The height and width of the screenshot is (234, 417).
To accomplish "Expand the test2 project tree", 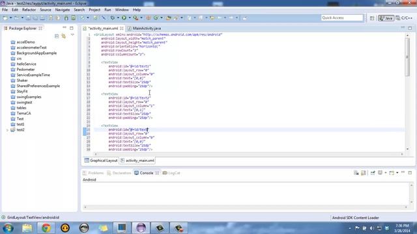I will pos(7,130).
